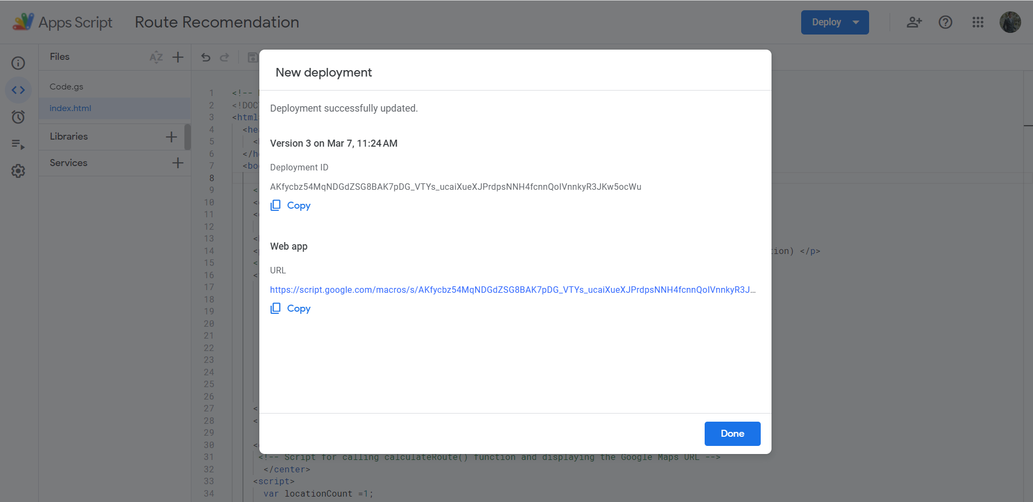Click copy icon for Web app URL
This screenshot has width=1033, height=502.
tap(276, 308)
